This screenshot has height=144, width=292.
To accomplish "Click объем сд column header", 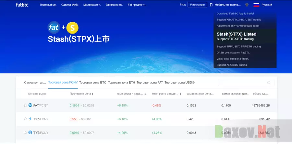I will click(260, 94).
